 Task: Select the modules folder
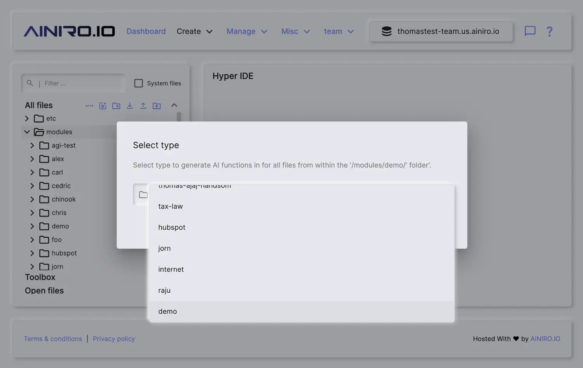[x=53, y=132]
